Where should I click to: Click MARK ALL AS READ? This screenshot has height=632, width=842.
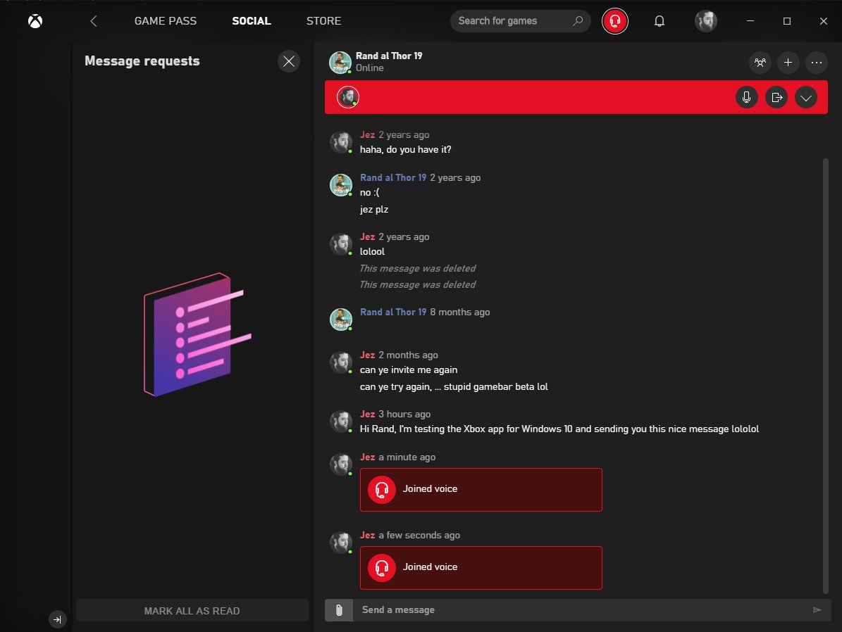(192, 610)
